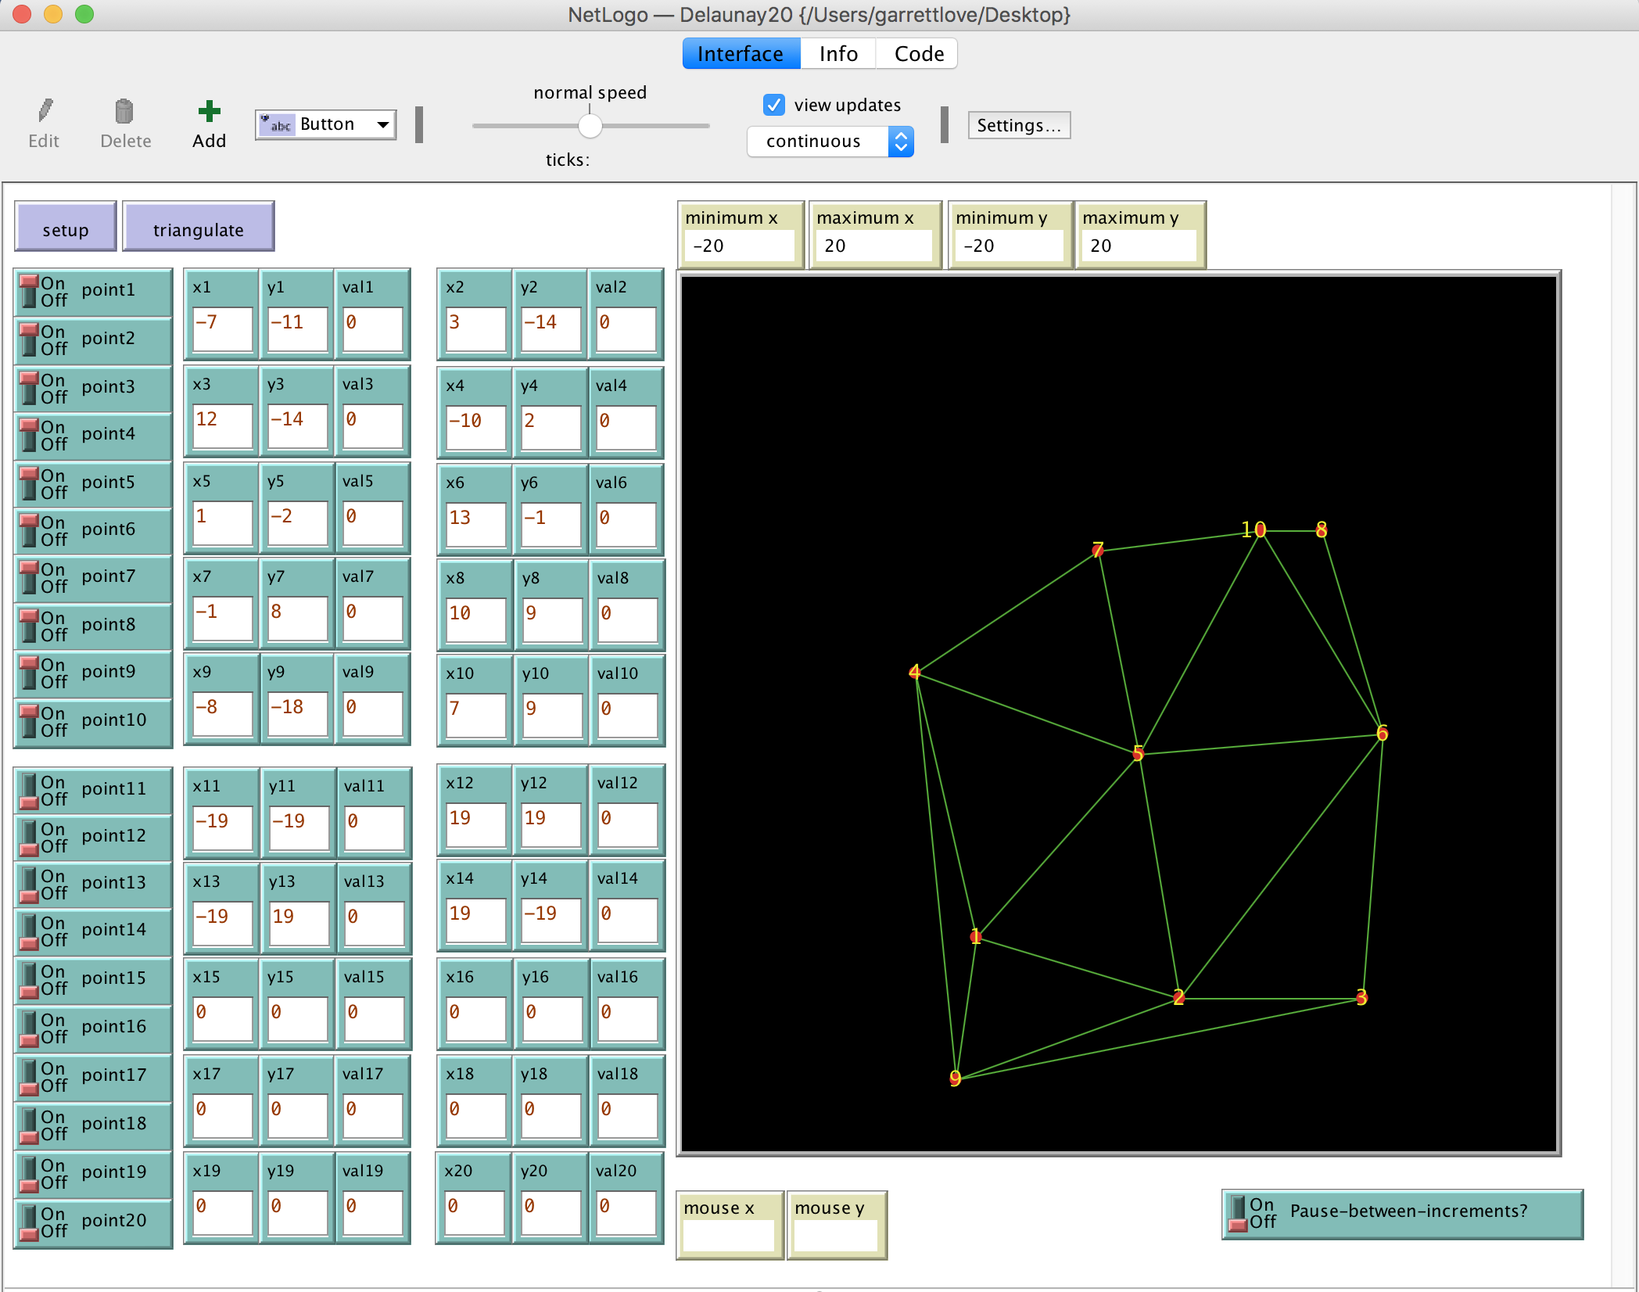
Task: Uncheck the view updates checkbox
Action: (x=773, y=105)
